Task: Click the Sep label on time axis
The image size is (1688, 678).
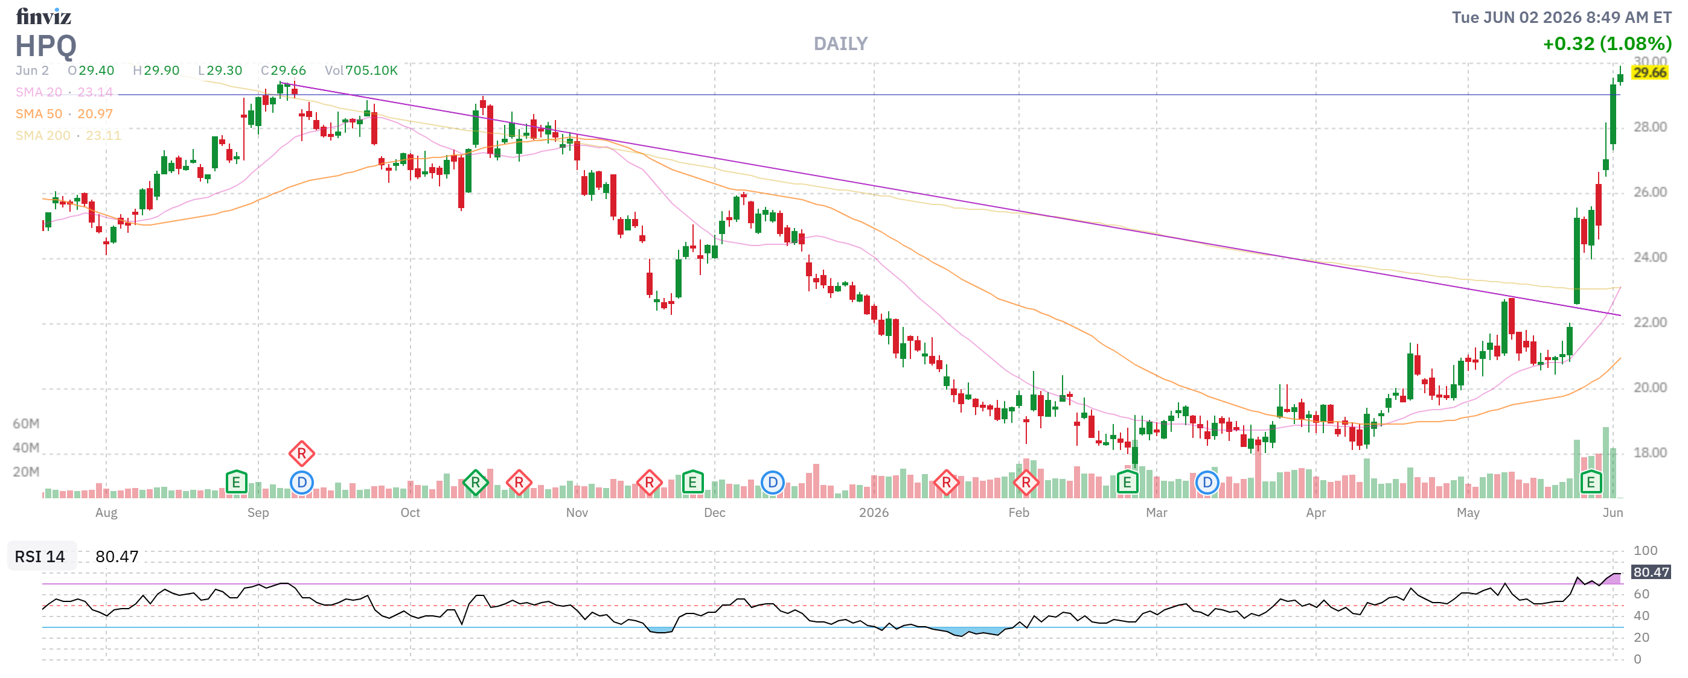Action: click(x=258, y=513)
